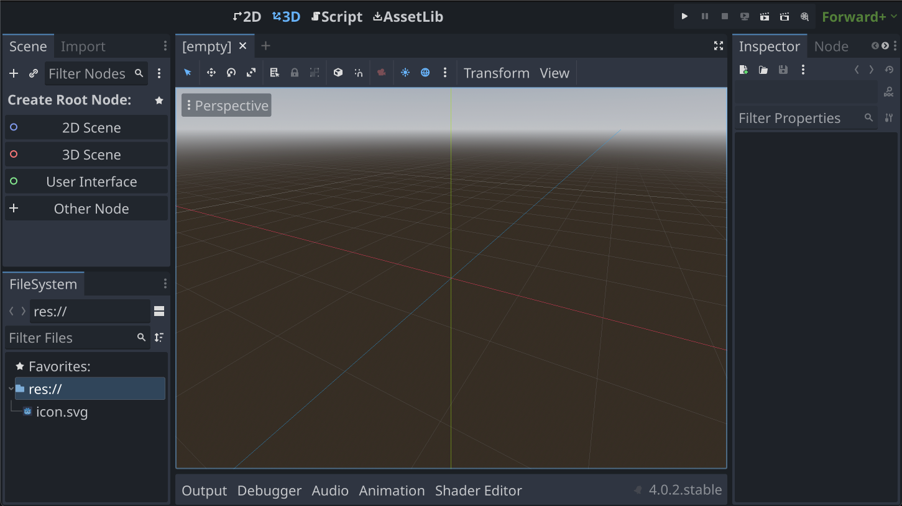This screenshot has width=902, height=506.
Task: Focus the Filter Files search field
Action: 77,338
